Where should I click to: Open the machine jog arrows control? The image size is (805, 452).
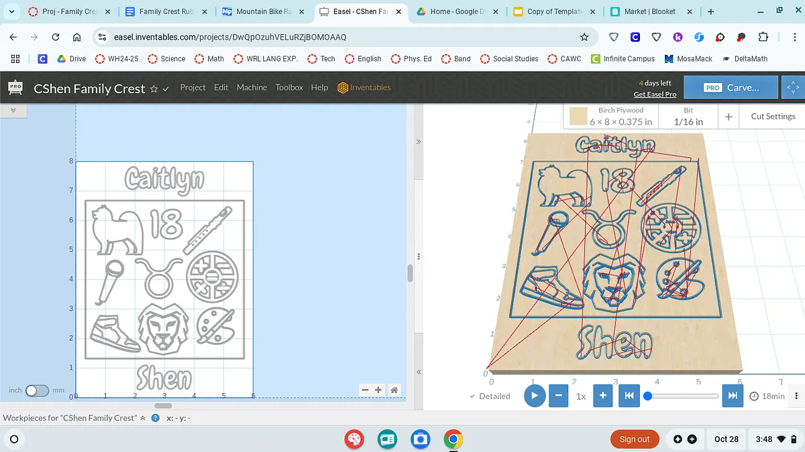point(792,88)
